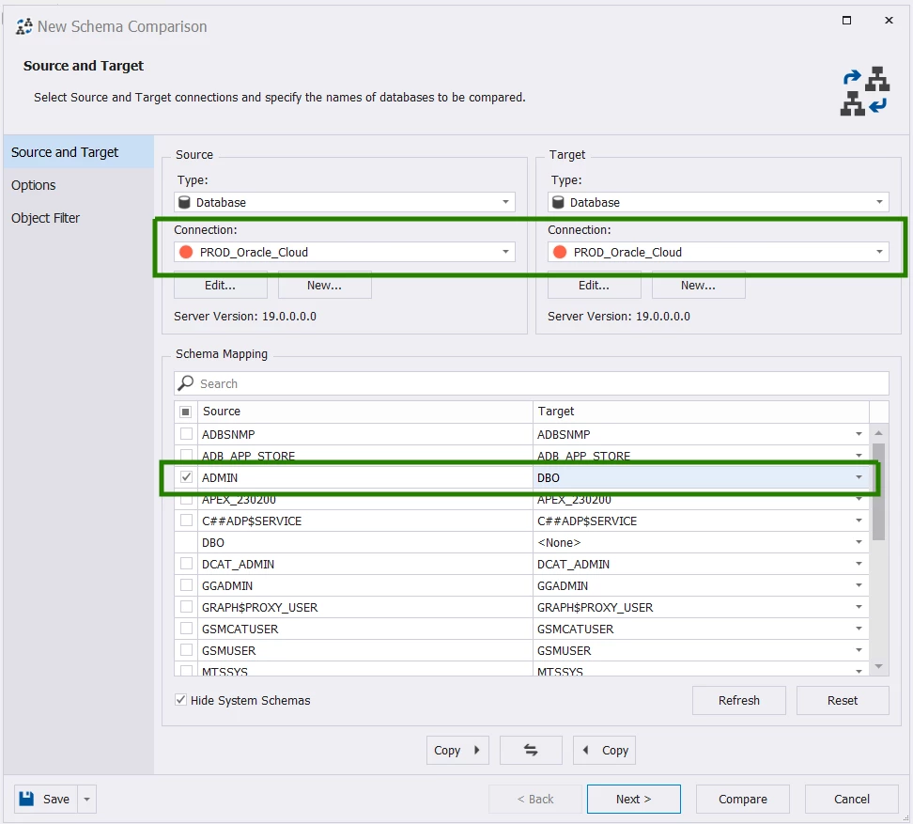Click the Target connection New button
The image size is (913, 824).
(x=698, y=285)
